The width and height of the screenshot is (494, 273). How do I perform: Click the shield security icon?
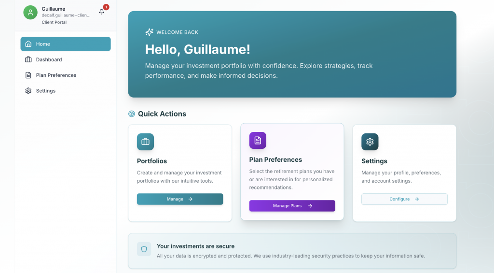pyautogui.click(x=144, y=249)
